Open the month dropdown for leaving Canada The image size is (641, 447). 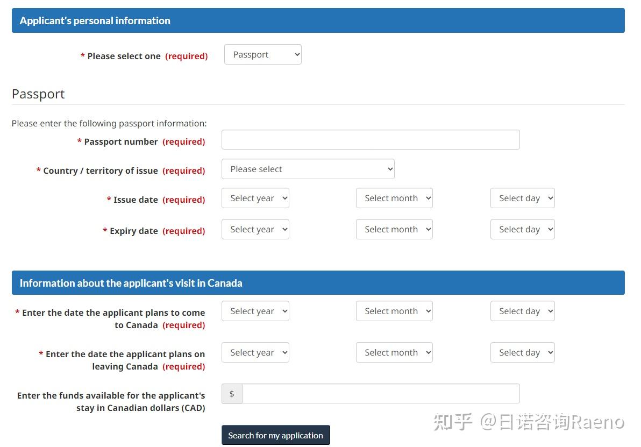394,352
